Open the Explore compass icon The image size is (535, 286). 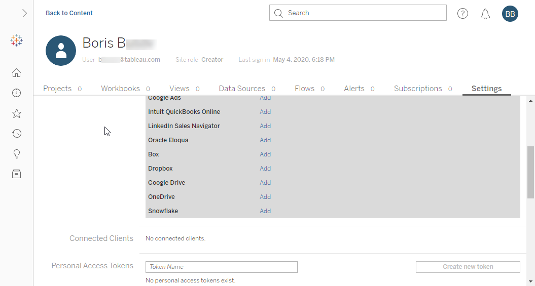pos(16,93)
